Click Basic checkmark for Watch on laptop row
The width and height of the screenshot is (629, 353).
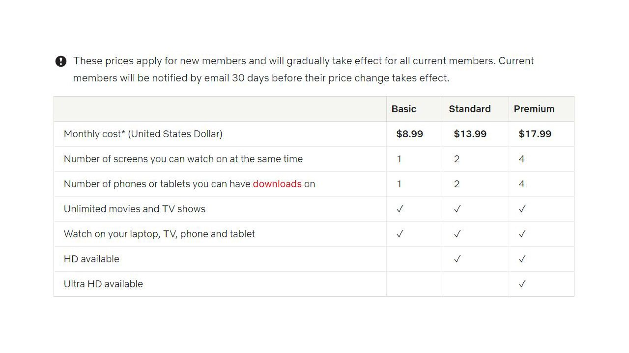point(400,234)
